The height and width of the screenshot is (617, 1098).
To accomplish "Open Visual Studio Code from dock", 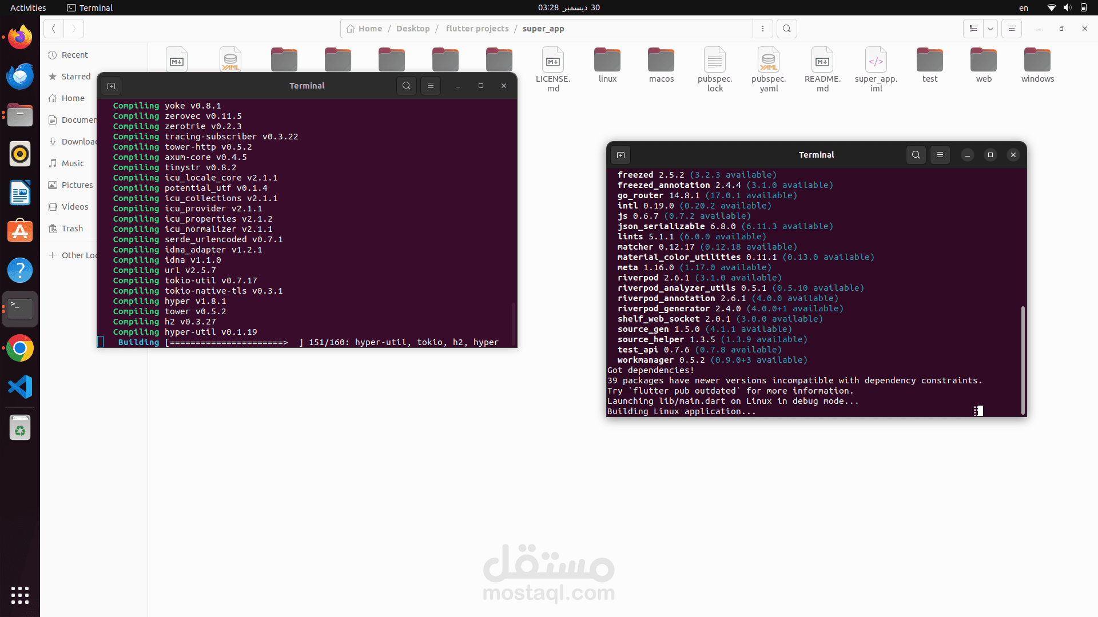I will point(20,387).
